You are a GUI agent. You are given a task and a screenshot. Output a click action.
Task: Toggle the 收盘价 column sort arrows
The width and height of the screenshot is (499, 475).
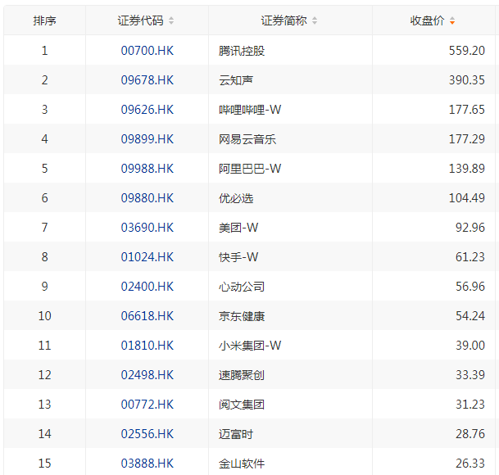452,20
